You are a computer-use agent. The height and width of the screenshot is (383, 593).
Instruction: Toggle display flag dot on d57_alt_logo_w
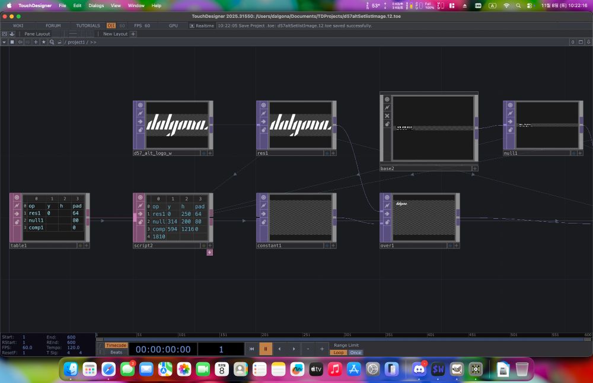pyautogui.click(x=203, y=153)
